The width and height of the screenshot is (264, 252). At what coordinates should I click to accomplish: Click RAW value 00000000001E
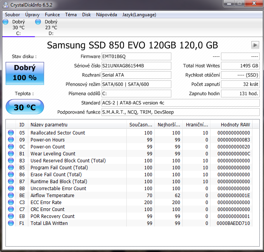pos(234,196)
